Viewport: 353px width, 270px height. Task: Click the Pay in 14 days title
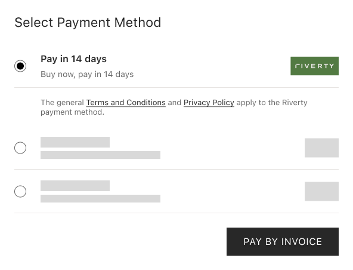point(73,59)
